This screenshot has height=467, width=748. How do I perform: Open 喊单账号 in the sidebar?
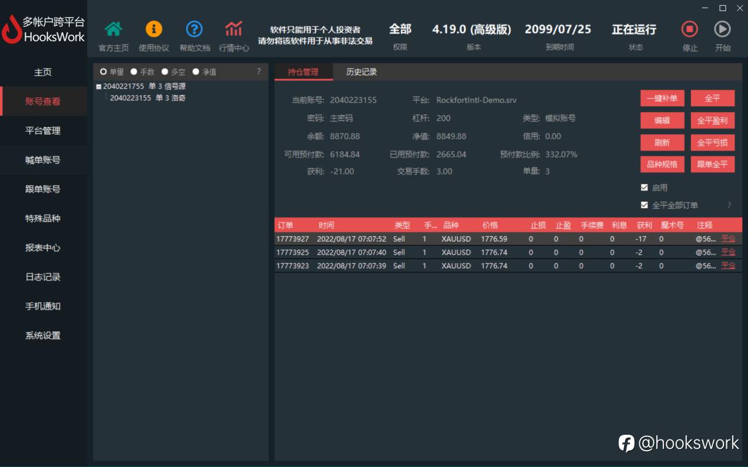coord(43,160)
